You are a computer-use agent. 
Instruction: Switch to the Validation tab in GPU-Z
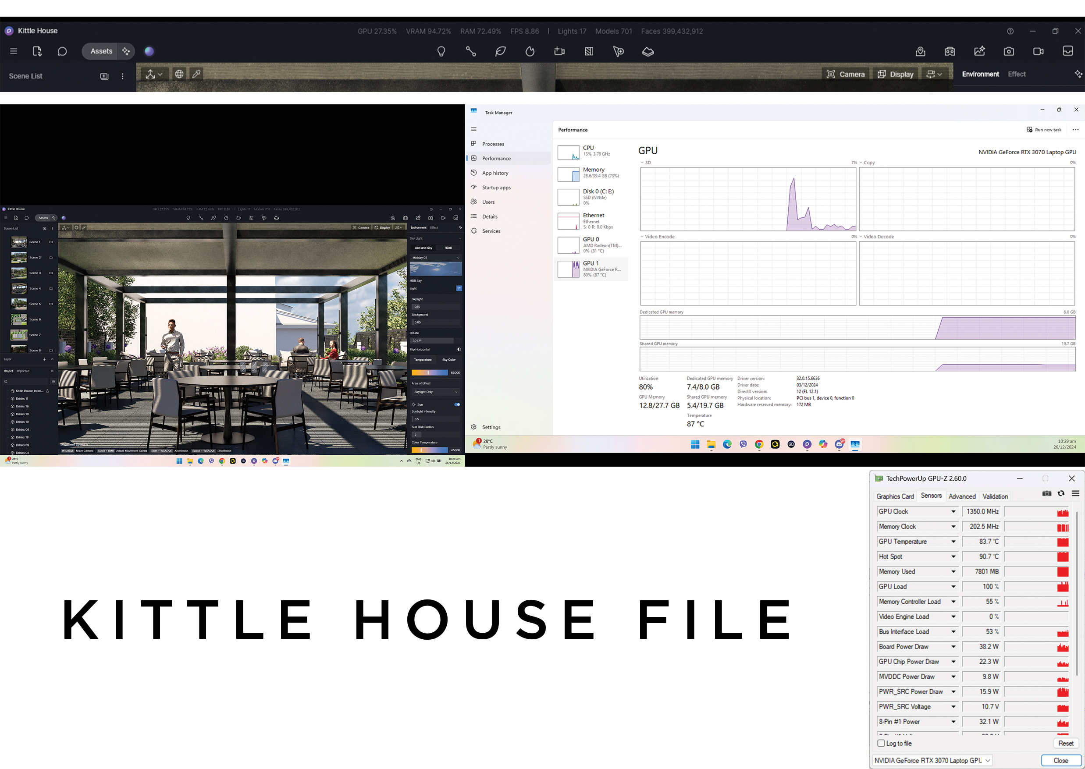(995, 497)
